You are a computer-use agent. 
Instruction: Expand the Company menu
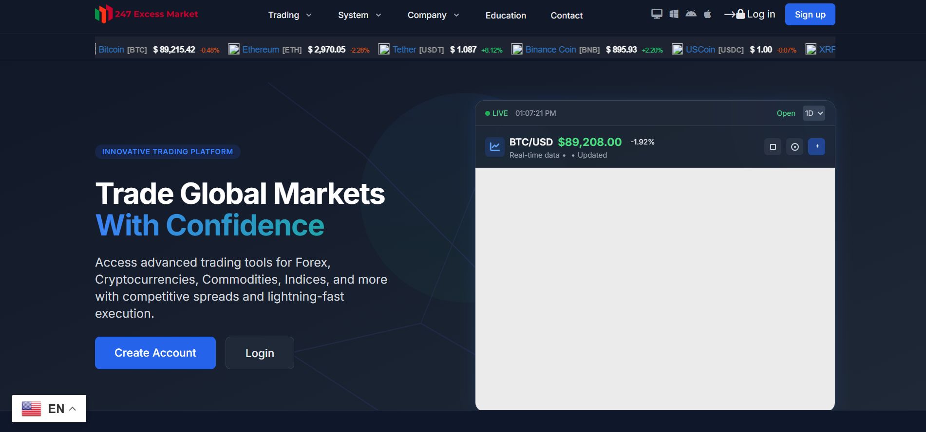point(433,15)
